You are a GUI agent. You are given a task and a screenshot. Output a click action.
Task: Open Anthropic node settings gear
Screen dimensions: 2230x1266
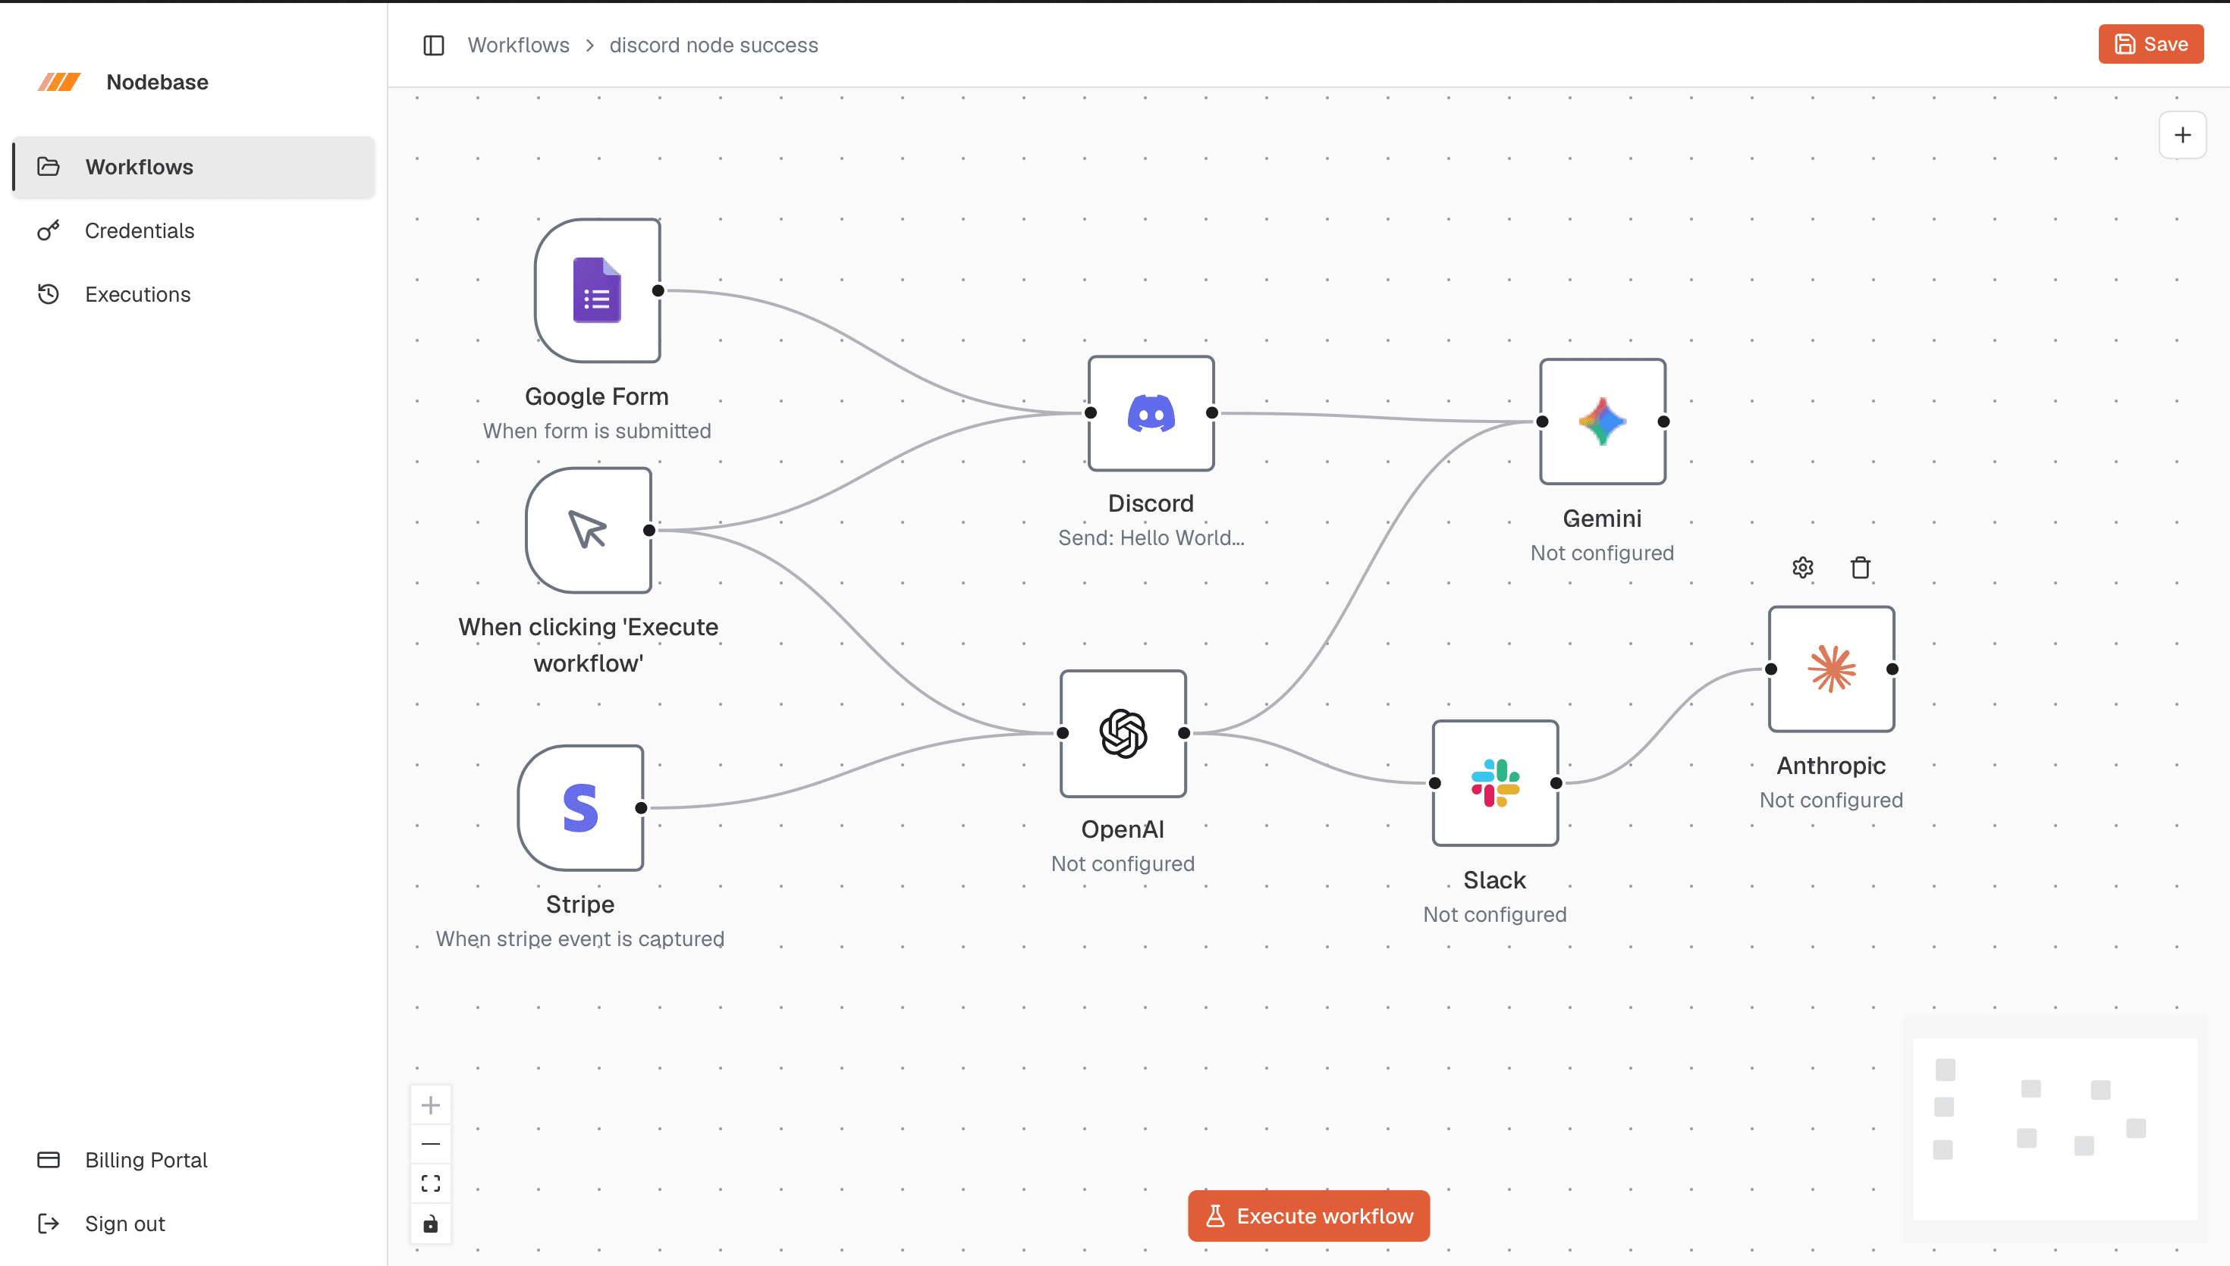tap(1803, 568)
